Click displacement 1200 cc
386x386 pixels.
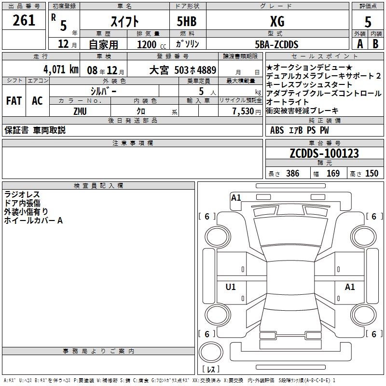152,44
